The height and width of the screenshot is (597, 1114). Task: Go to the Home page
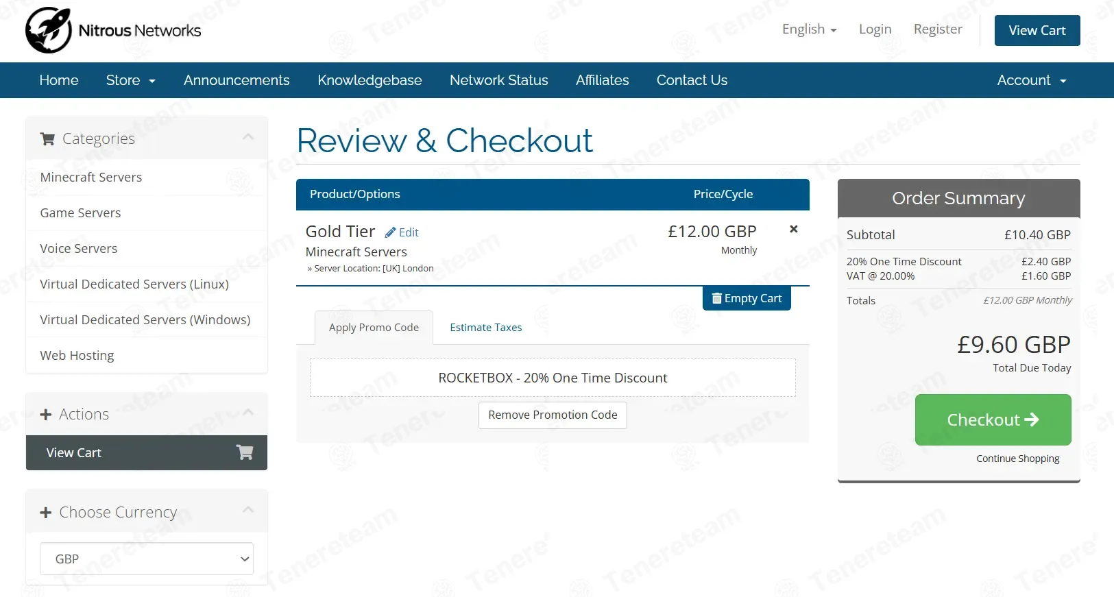pyautogui.click(x=59, y=80)
